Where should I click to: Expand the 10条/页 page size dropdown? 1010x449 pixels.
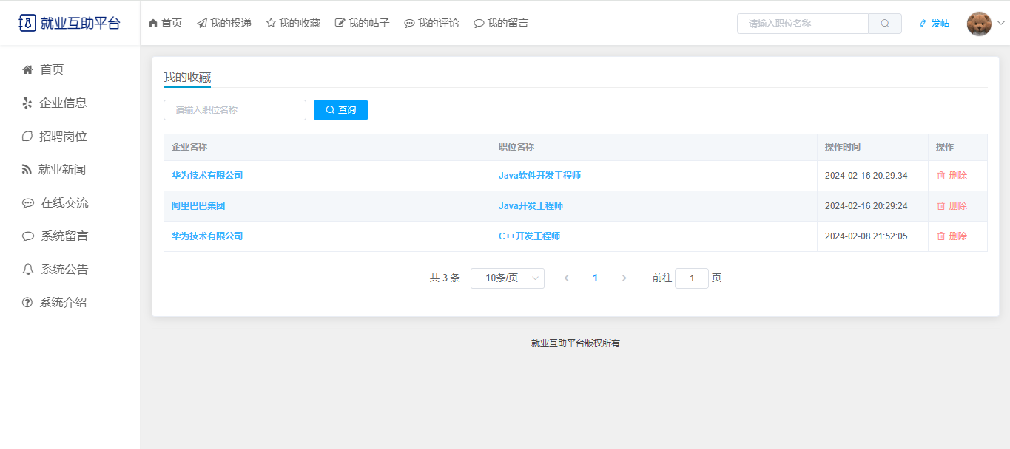coord(507,278)
